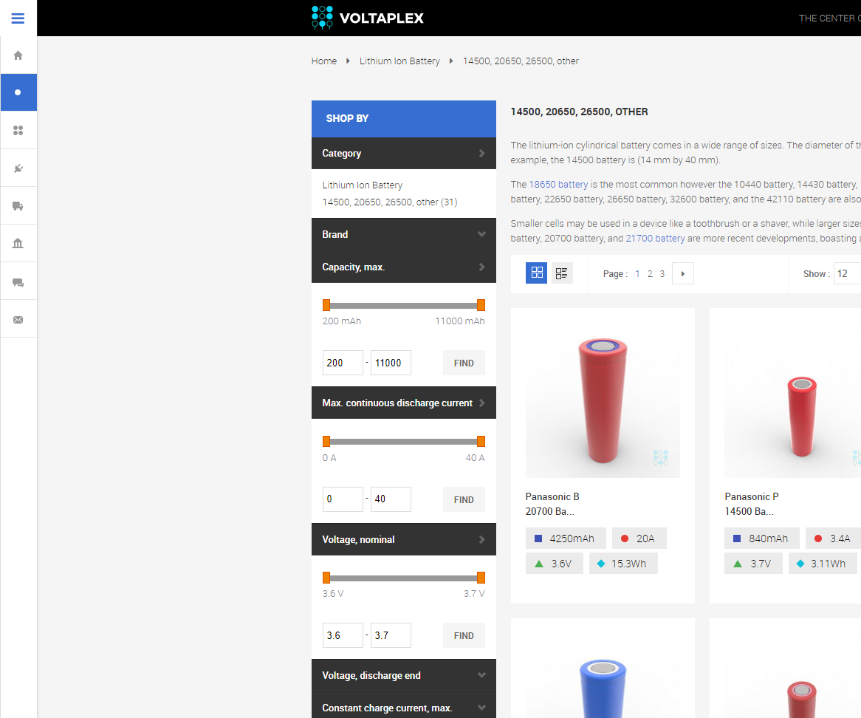Open the four-dots battery packs sidebar icon
The height and width of the screenshot is (718, 861).
coord(18,130)
